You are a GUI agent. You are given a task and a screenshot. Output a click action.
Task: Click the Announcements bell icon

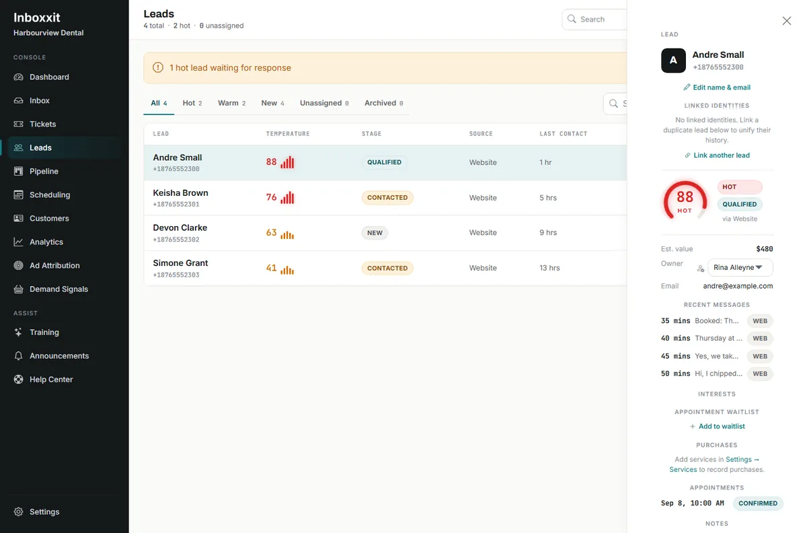coord(19,356)
